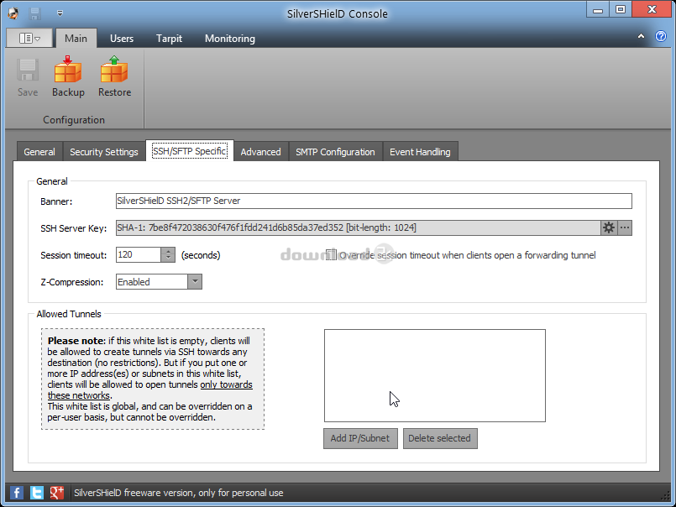Image resolution: width=676 pixels, height=507 pixels.
Task: Open the Twitter link in status bar
Action: point(37,493)
